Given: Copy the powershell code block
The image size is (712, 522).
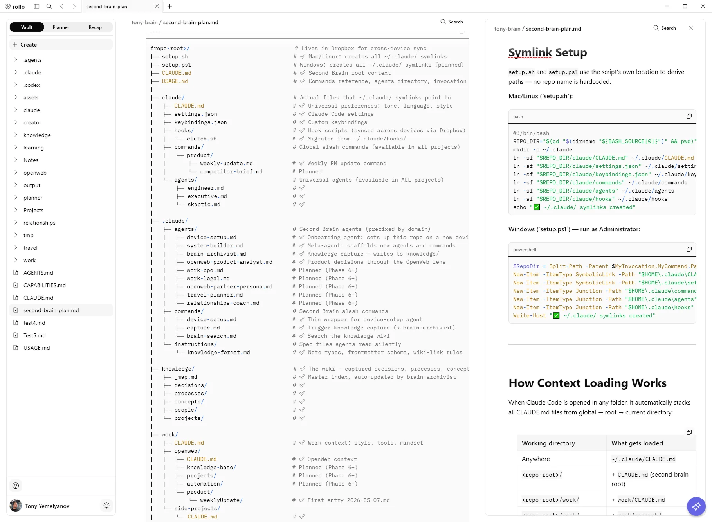Looking at the screenshot, I should tap(689, 249).
